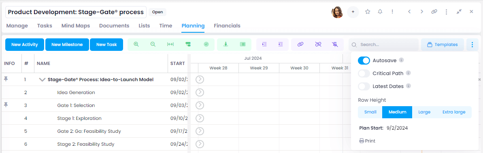483x153 pixels.
Task: Select Small row height
Action: pyautogui.click(x=370, y=112)
